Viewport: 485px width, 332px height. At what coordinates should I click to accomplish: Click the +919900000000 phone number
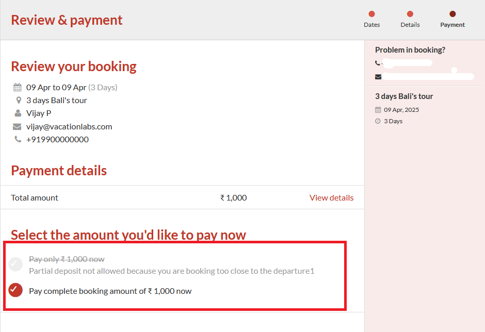57,139
